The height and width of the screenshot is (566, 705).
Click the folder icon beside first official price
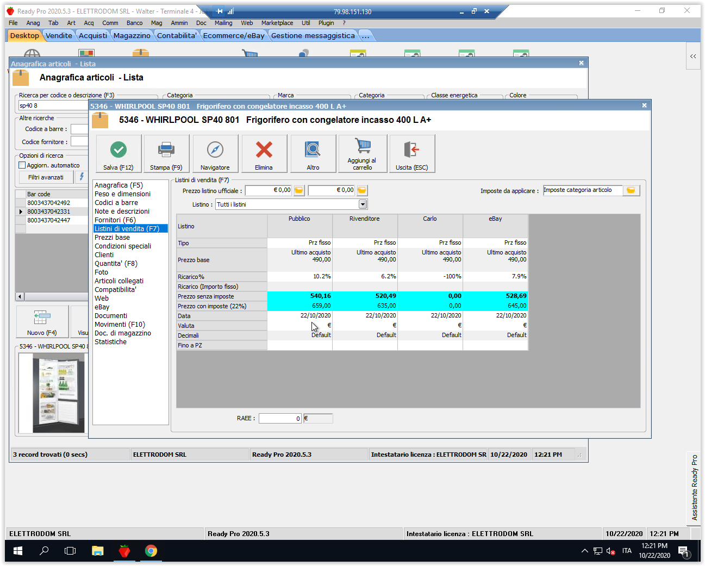[299, 191]
